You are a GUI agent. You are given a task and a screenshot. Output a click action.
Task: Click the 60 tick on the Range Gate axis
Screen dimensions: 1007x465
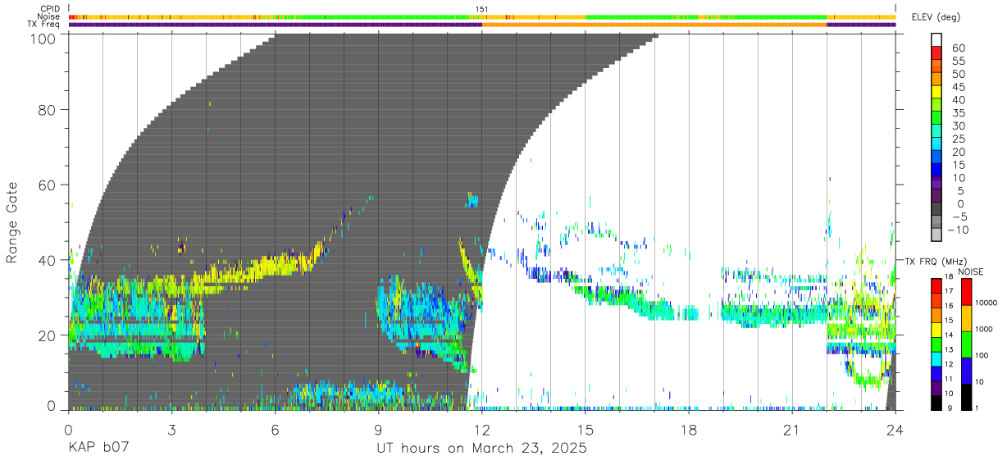48,185
